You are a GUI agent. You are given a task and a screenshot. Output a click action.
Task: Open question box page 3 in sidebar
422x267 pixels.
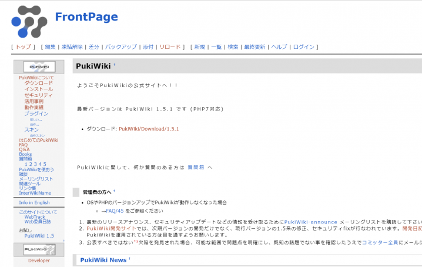pos(35,164)
